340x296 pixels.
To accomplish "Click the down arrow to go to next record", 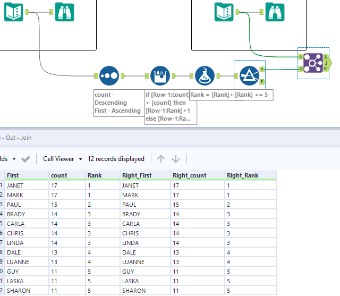I will pyautogui.click(x=176, y=159).
